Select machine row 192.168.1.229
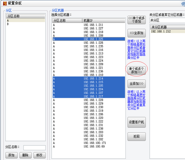The image size is (185, 160). pyautogui.click(x=89, y=103)
